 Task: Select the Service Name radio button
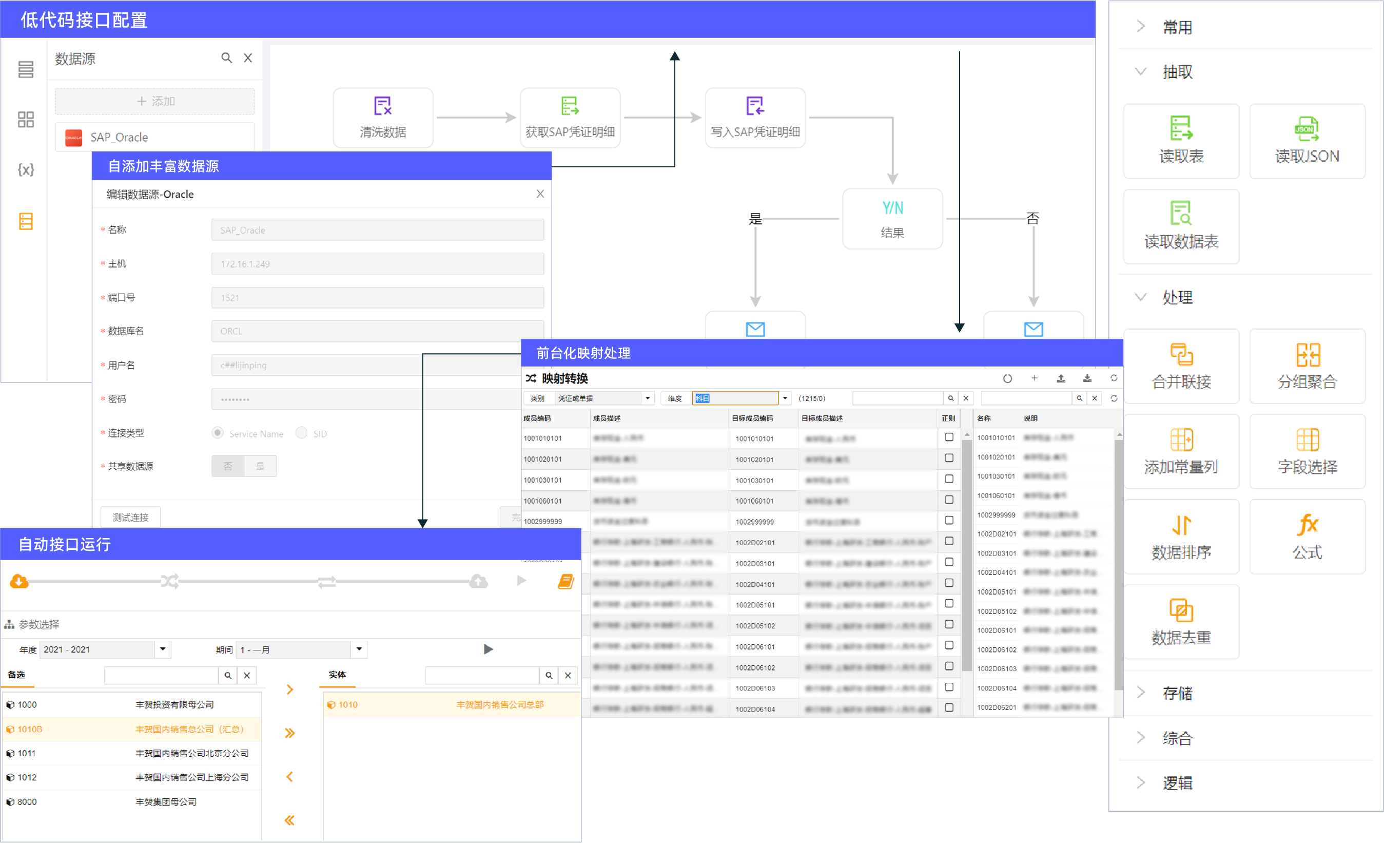pyautogui.click(x=218, y=433)
